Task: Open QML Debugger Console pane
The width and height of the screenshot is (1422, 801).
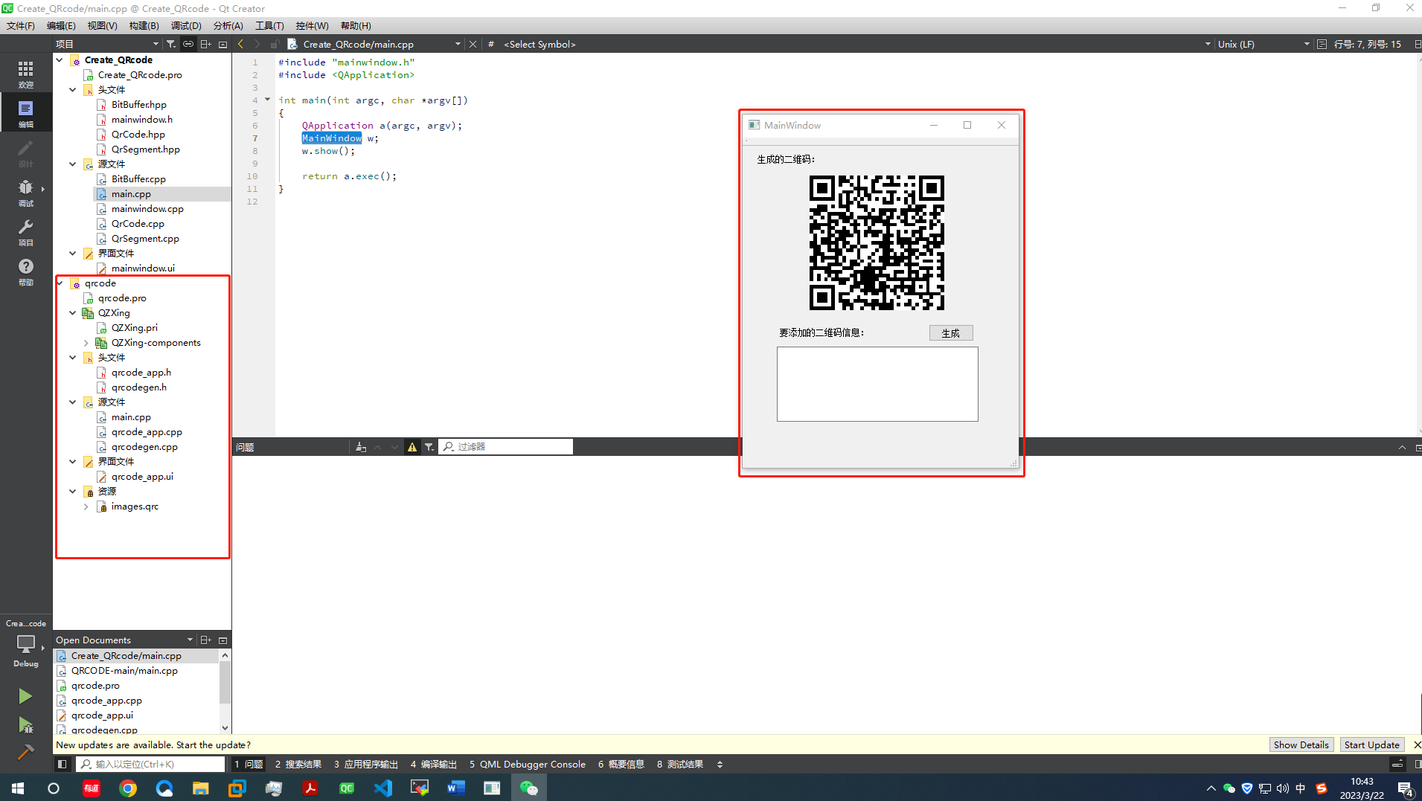Action: click(x=527, y=764)
